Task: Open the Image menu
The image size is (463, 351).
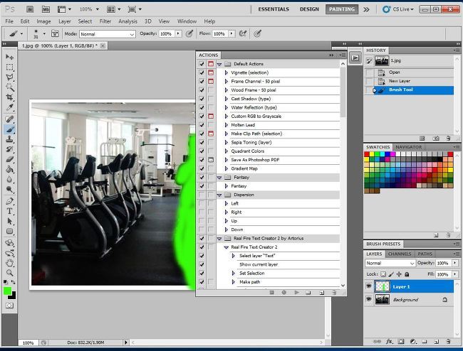Action: pos(43,21)
